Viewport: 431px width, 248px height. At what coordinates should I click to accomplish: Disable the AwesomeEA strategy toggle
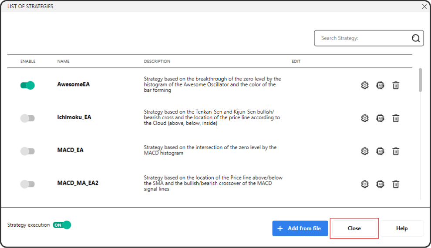(27, 85)
